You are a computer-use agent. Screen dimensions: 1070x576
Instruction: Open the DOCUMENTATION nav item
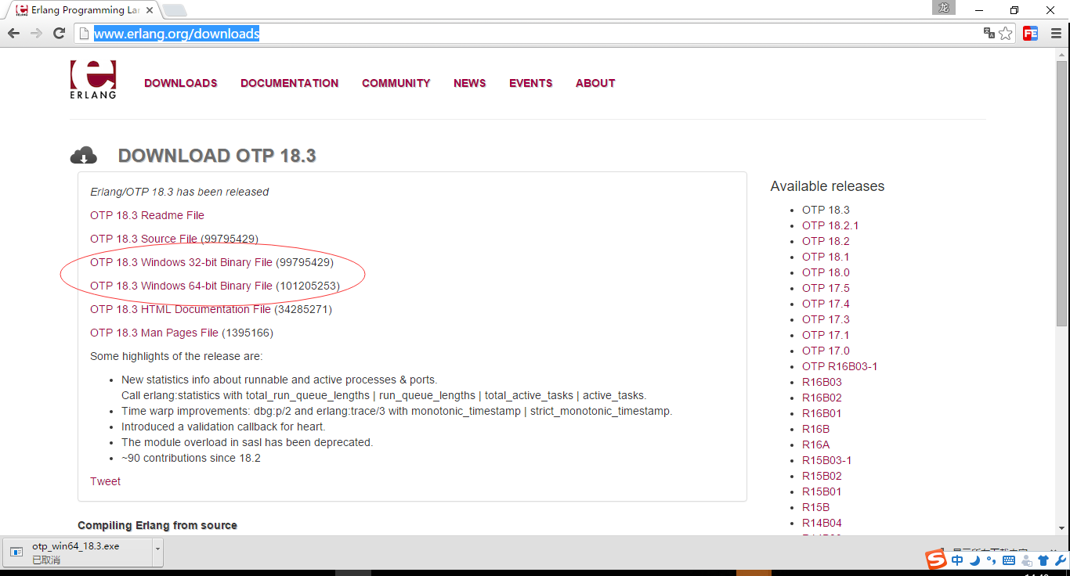290,83
